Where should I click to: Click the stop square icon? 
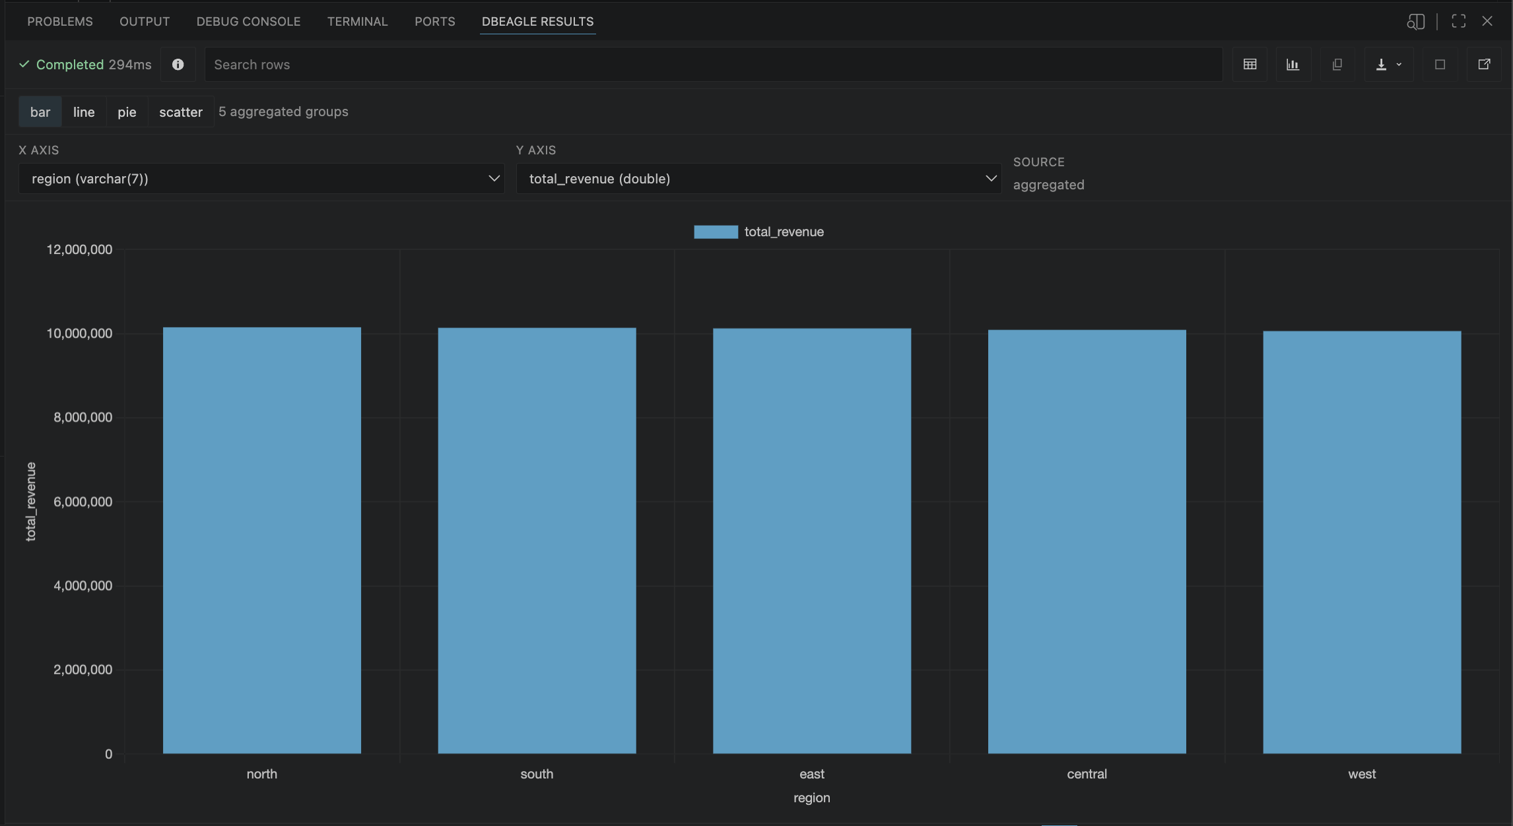pos(1440,64)
